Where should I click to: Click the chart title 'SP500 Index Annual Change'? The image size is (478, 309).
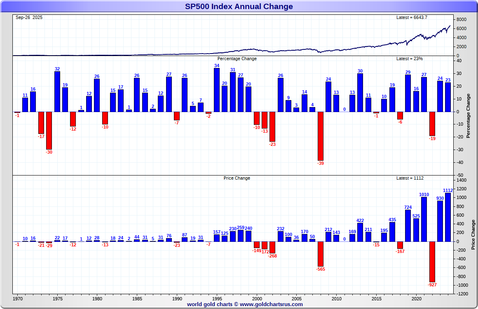tap(239, 7)
